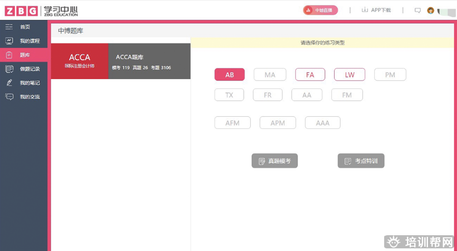The image size is (457, 251).
Task: Select the red ACCA category tile
Action: click(80, 61)
